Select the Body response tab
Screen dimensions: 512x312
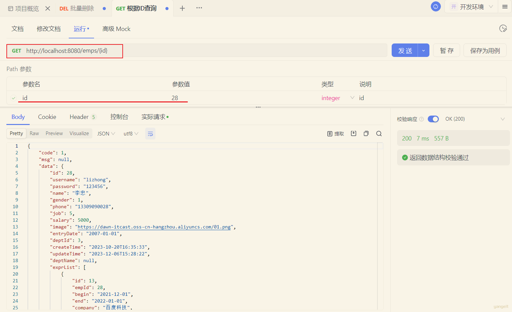tap(18, 117)
